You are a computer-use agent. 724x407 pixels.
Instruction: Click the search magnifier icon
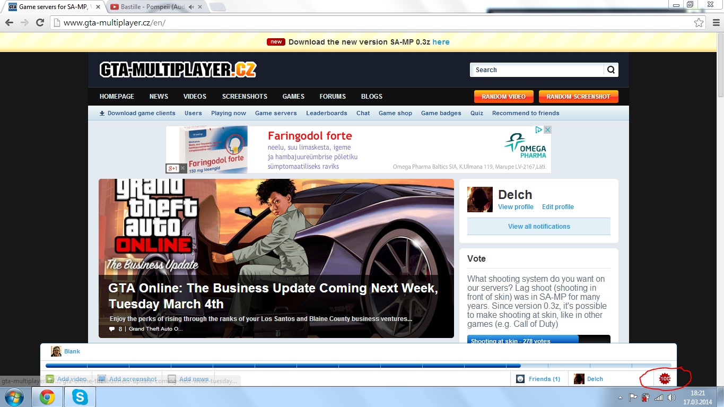[611, 70]
